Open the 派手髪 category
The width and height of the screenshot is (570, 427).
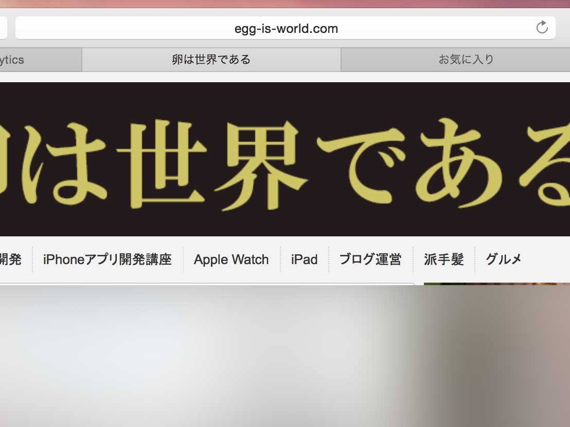point(444,259)
